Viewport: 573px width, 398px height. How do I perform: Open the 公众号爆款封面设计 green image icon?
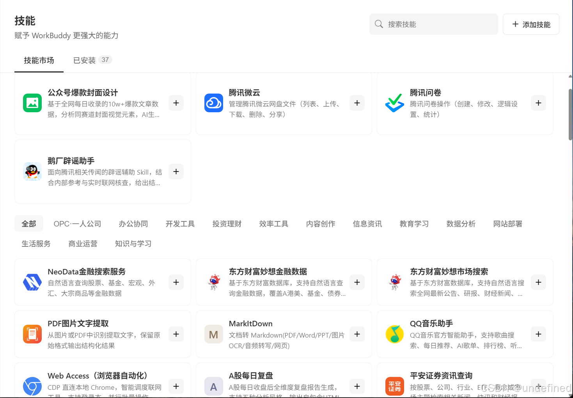[x=32, y=103]
